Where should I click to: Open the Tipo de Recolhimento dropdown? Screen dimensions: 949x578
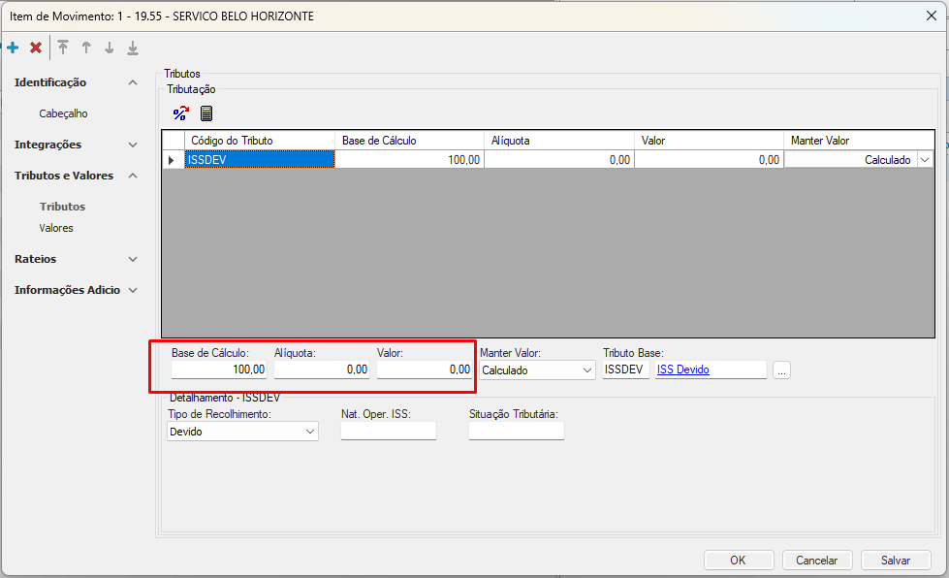coord(308,431)
